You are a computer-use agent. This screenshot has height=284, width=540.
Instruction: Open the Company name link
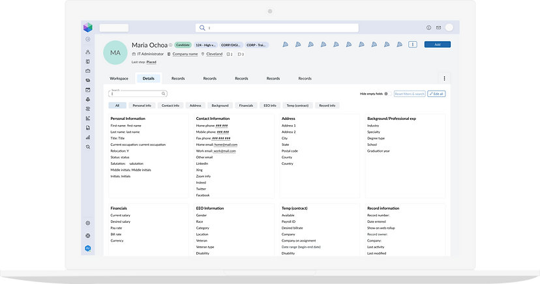[x=185, y=54]
